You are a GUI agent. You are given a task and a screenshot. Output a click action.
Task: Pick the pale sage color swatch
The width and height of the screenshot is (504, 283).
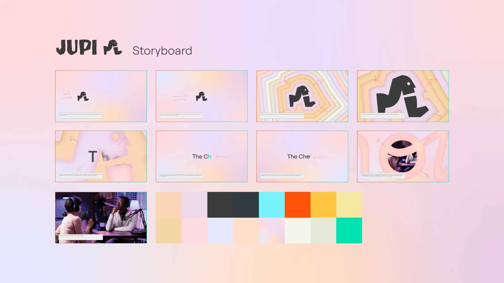click(x=323, y=231)
